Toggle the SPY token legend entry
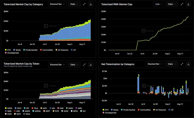The width and height of the screenshot is (194, 118). click(26, 108)
